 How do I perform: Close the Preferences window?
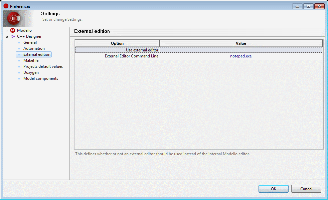319,6
